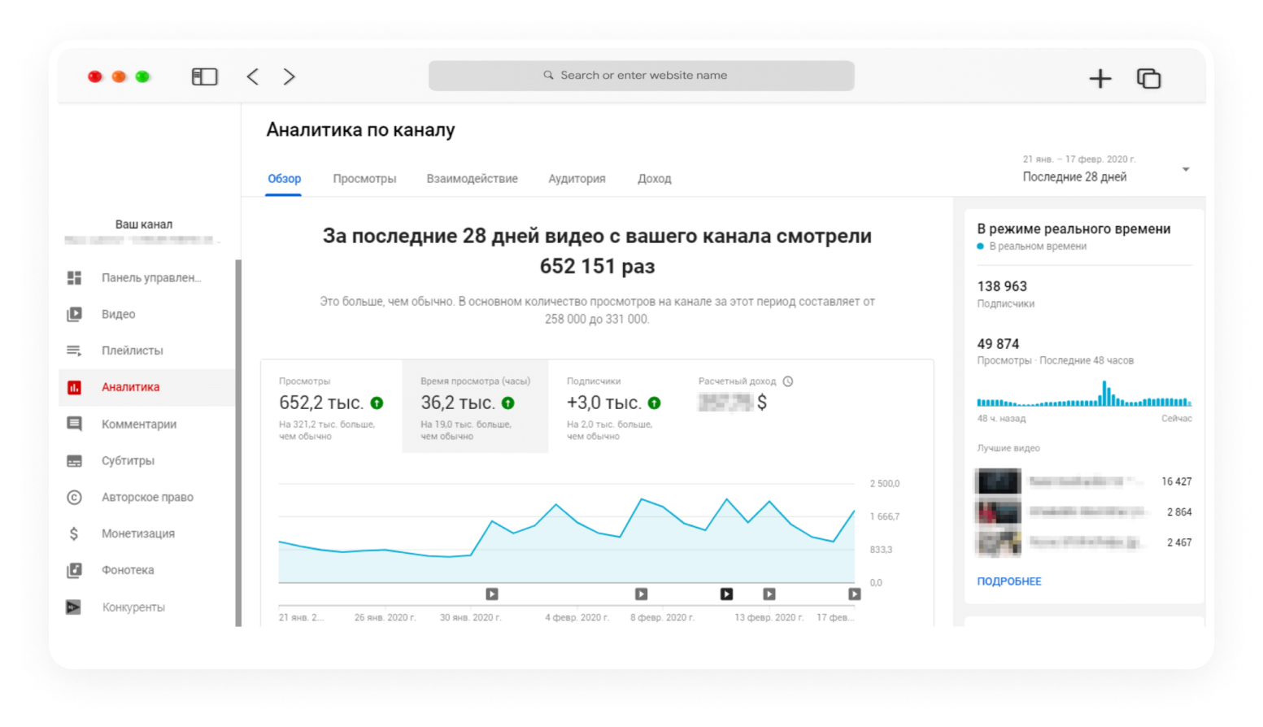Switch to the Просмотры tab

(x=364, y=179)
